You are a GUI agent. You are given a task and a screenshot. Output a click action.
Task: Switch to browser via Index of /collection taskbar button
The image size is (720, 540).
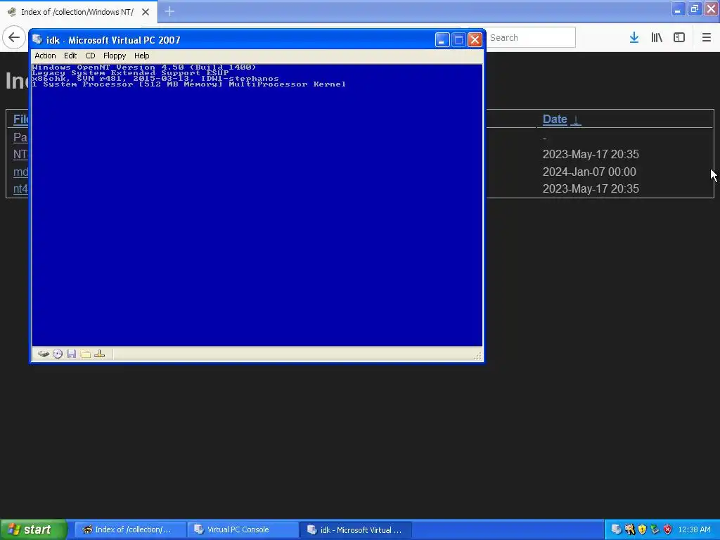tap(130, 529)
